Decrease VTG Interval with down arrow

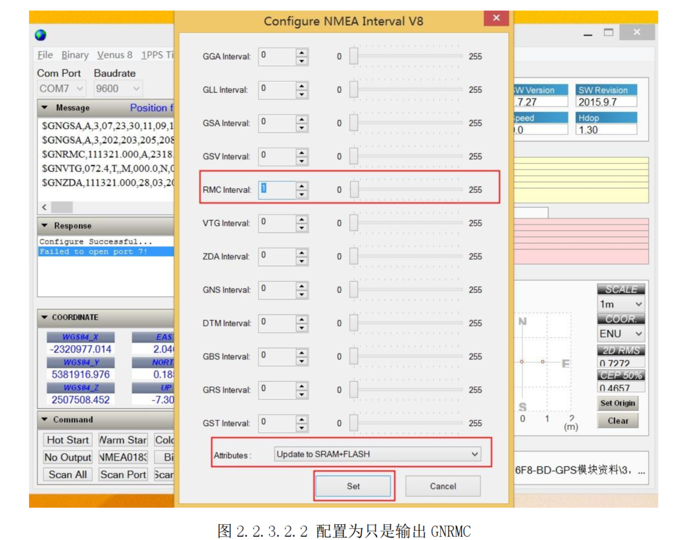(x=301, y=229)
